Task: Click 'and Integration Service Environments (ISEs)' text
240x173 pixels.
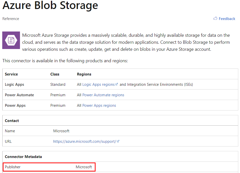Action: pyautogui.click(x=156, y=84)
